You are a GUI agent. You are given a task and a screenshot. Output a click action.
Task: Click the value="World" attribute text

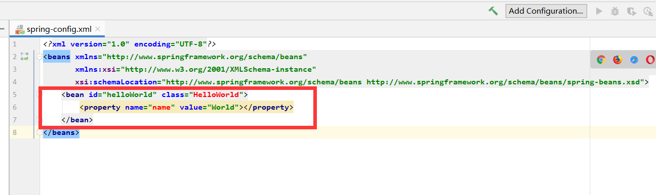[210, 107]
